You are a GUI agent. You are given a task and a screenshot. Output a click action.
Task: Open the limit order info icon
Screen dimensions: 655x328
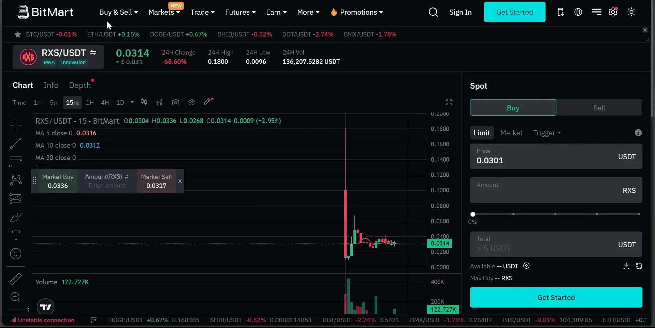point(638,133)
